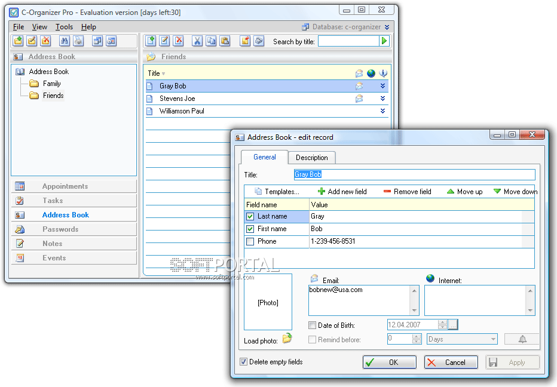
Task: Click the paste clipboard icon
Action: point(225,41)
